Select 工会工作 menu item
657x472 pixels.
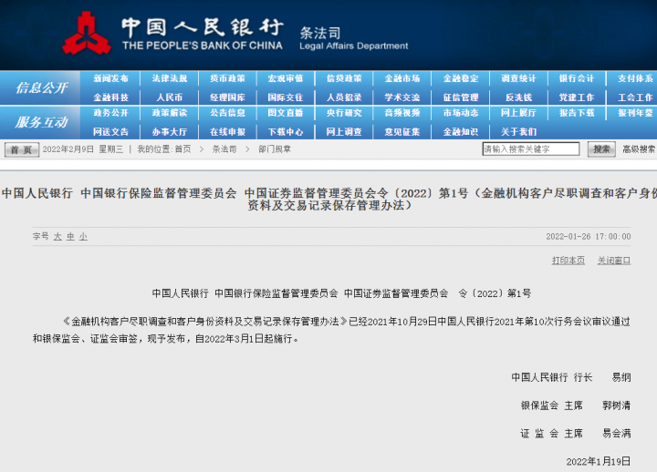[635, 97]
